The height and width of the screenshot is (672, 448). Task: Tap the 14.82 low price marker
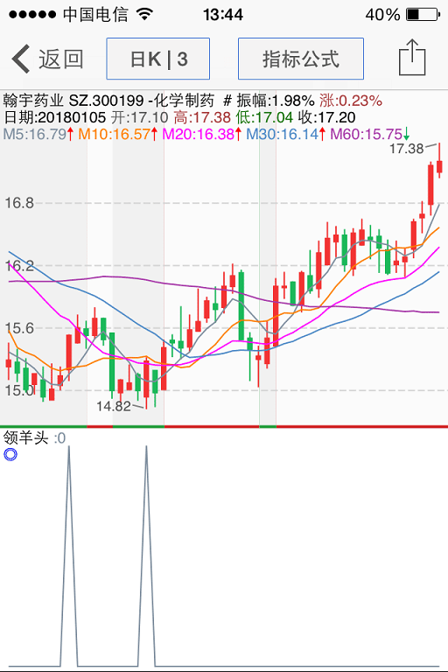tap(114, 406)
